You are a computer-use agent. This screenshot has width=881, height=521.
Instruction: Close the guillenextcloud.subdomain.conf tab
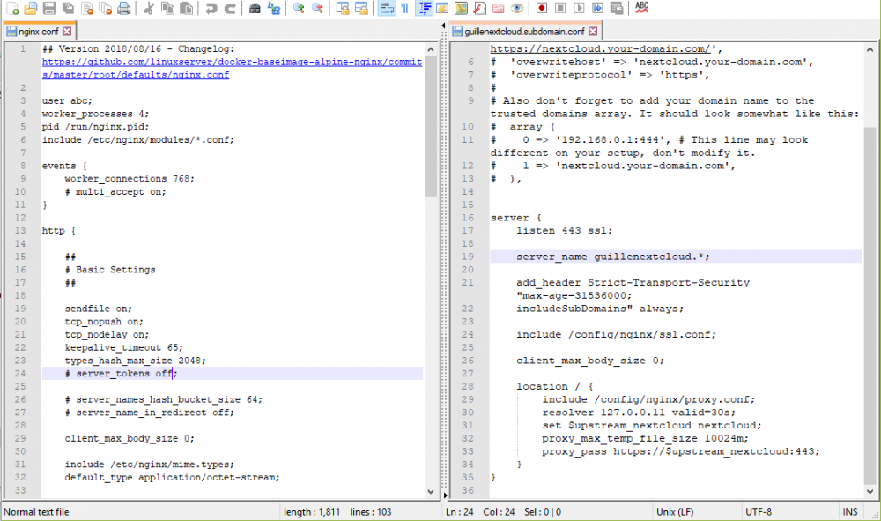click(593, 32)
